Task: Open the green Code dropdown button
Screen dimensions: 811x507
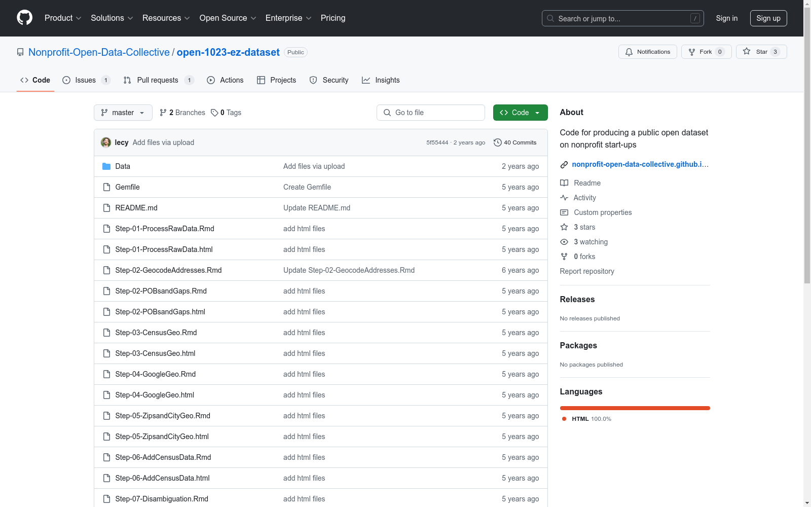Action: click(520, 113)
